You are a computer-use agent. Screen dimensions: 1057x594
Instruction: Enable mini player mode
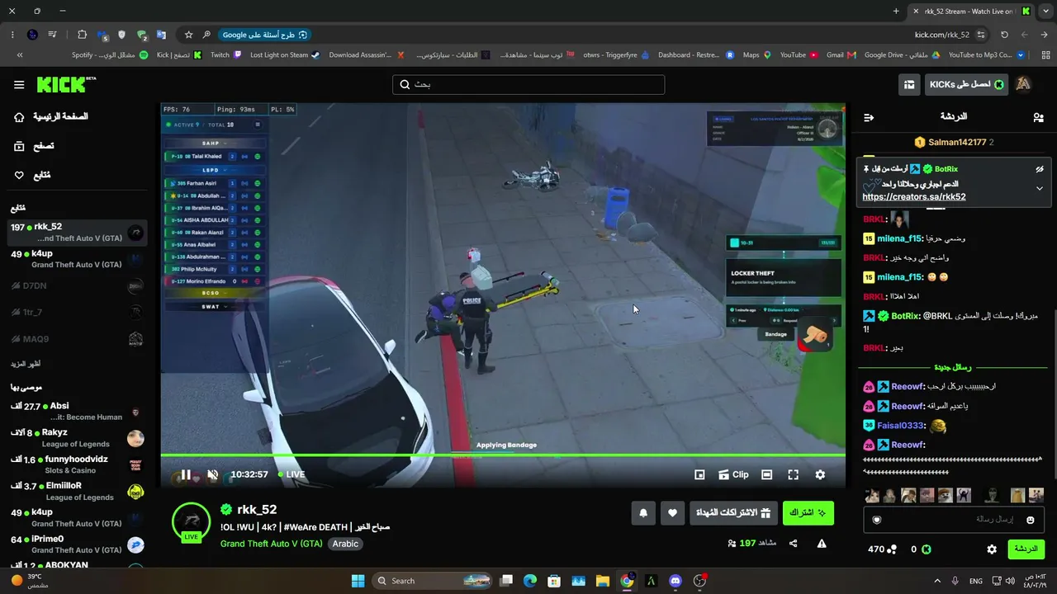699,474
